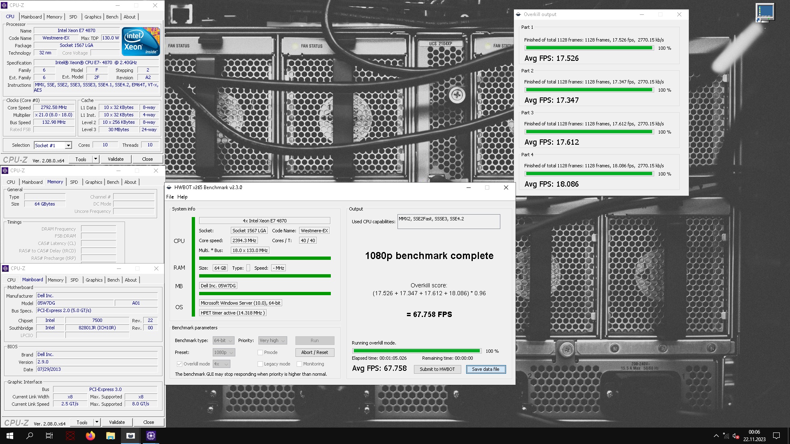Screen dimensions: 790x444
Task: Open Tools arrow in CPU-Z Mainboard window
Action: coord(97,422)
